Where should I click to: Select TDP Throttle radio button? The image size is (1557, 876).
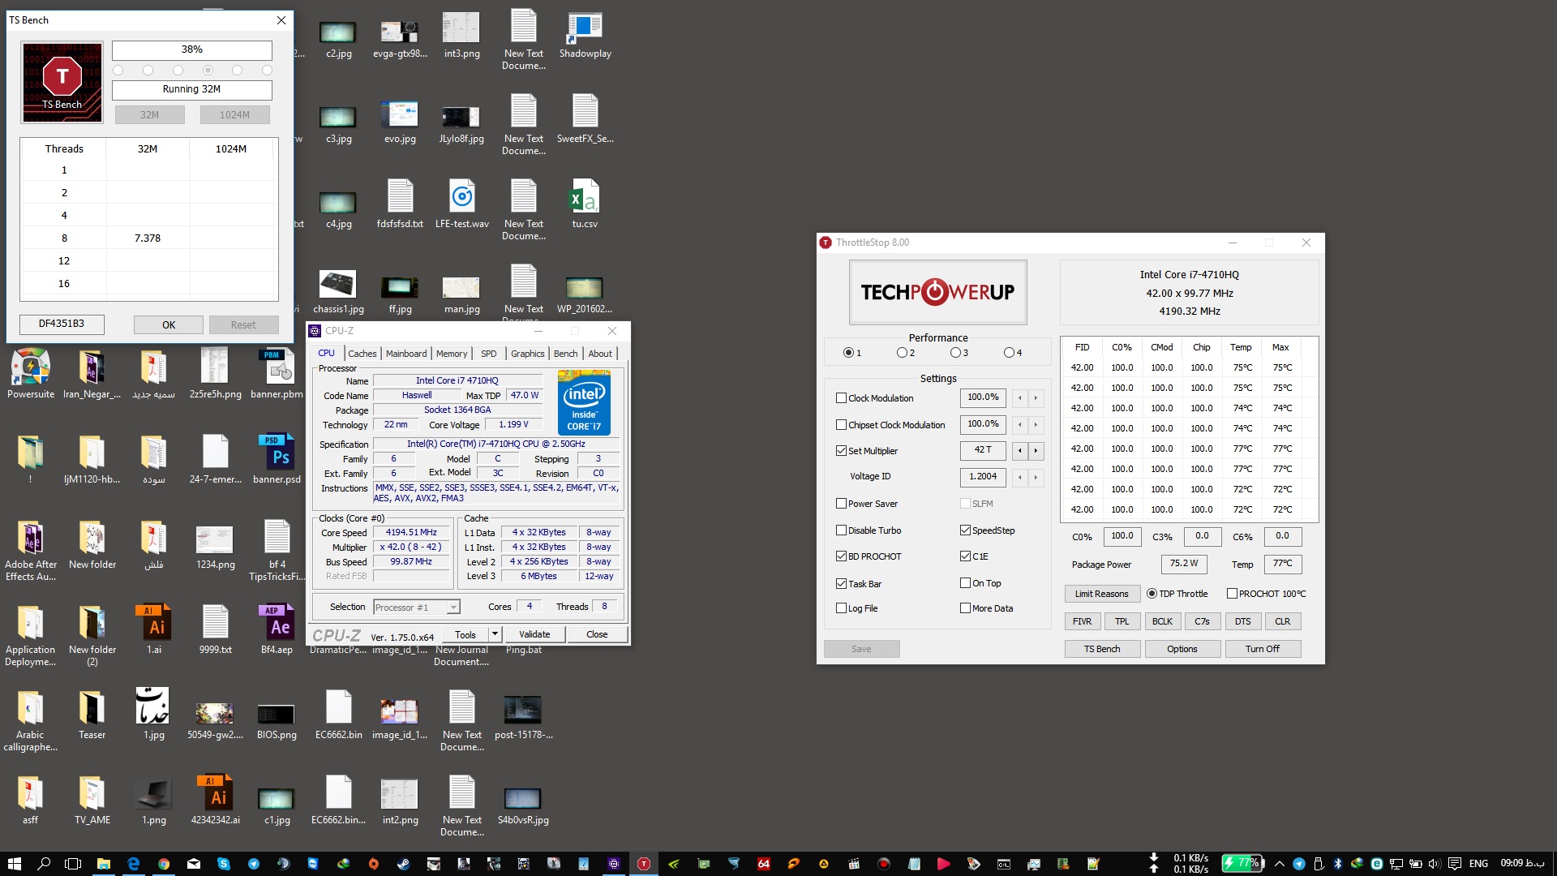(1152, 594)
